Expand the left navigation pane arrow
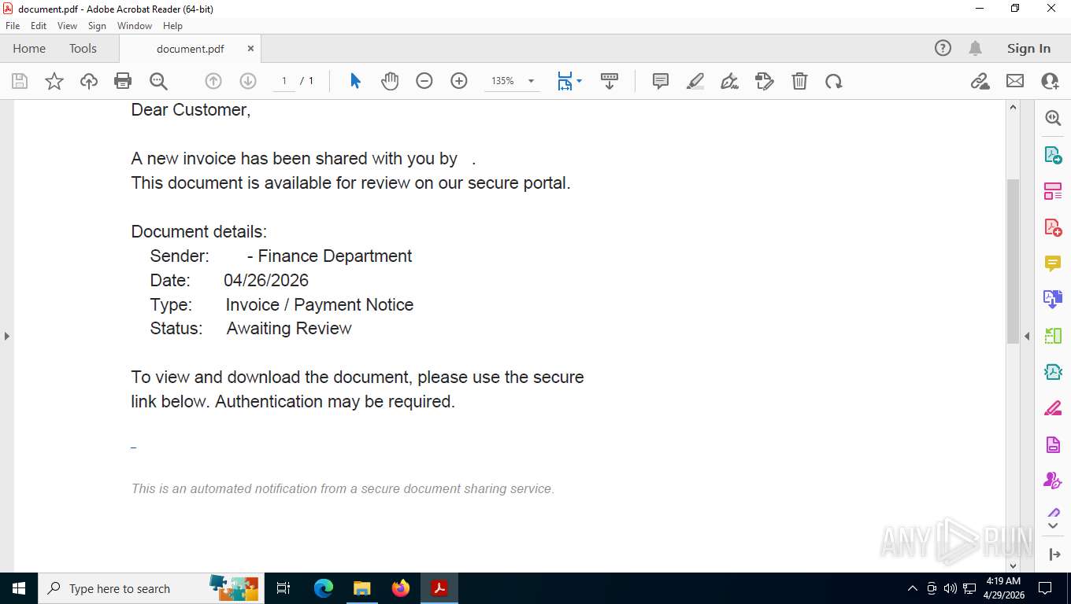The image size is (1071, 604). (x=6, y=336)
